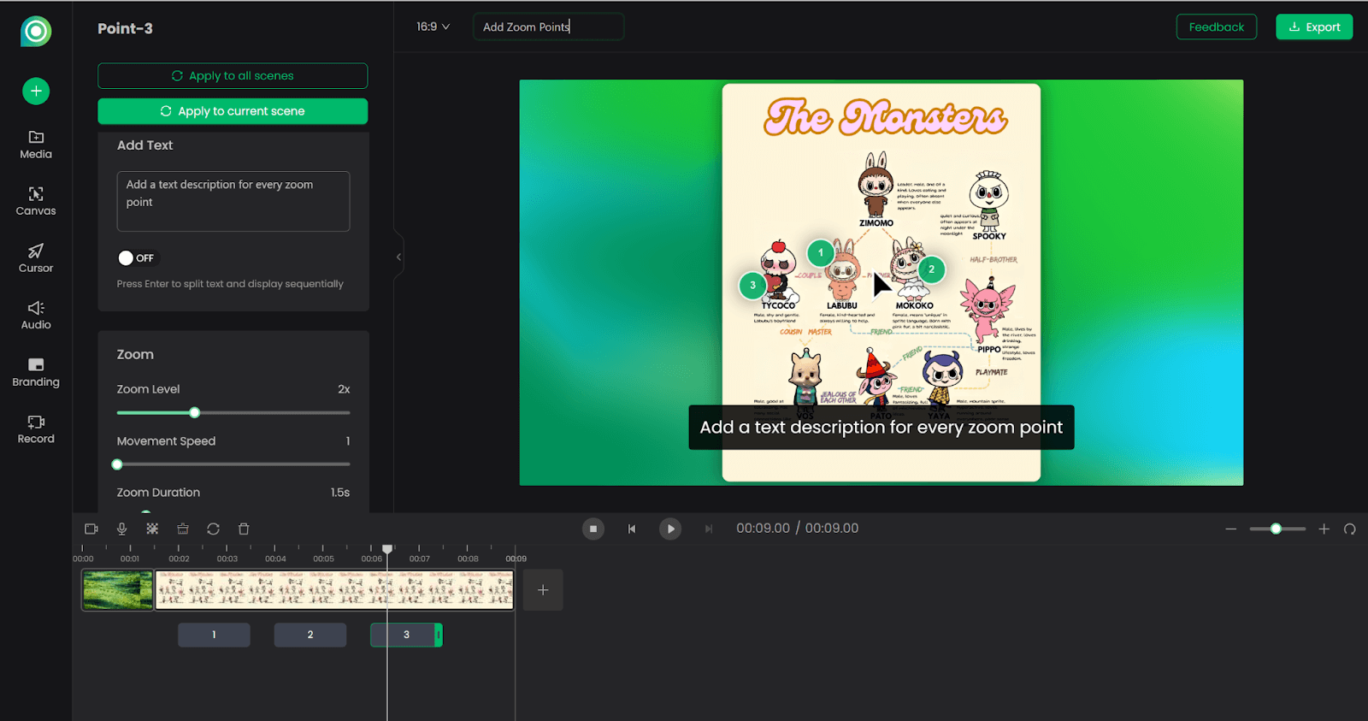The image size is (1368, 721).
Task: Click the trim icon in timeline toolbar
Action: click(182, 529)
